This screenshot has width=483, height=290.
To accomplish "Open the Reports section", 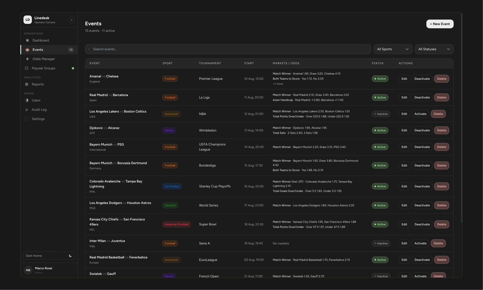I will pyautogui.click(x=49, y=84).
